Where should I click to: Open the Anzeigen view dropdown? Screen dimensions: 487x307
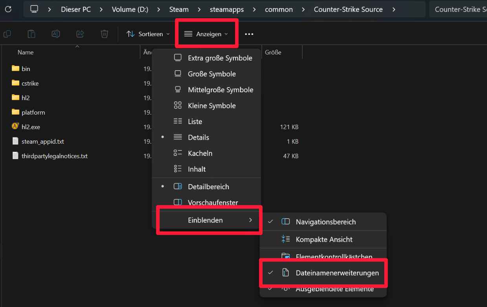tap(206, 34)
